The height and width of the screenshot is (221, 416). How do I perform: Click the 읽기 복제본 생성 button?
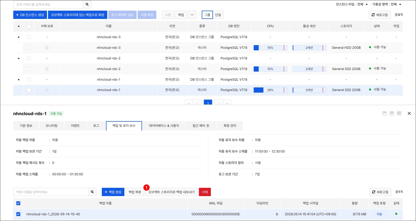pyautogui.click(x=122, y=15)
